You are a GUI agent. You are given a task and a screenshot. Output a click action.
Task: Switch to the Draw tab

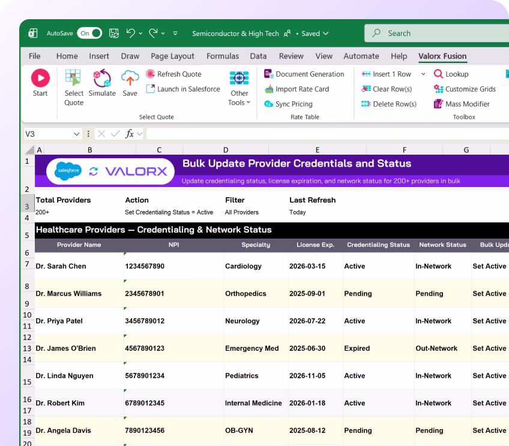(130, 56)
